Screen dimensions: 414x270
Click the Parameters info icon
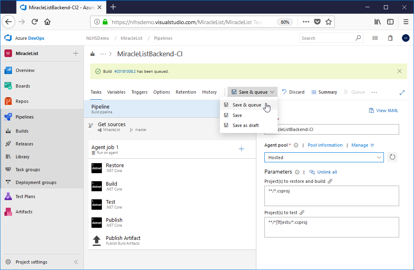click(x=297, y=172)
